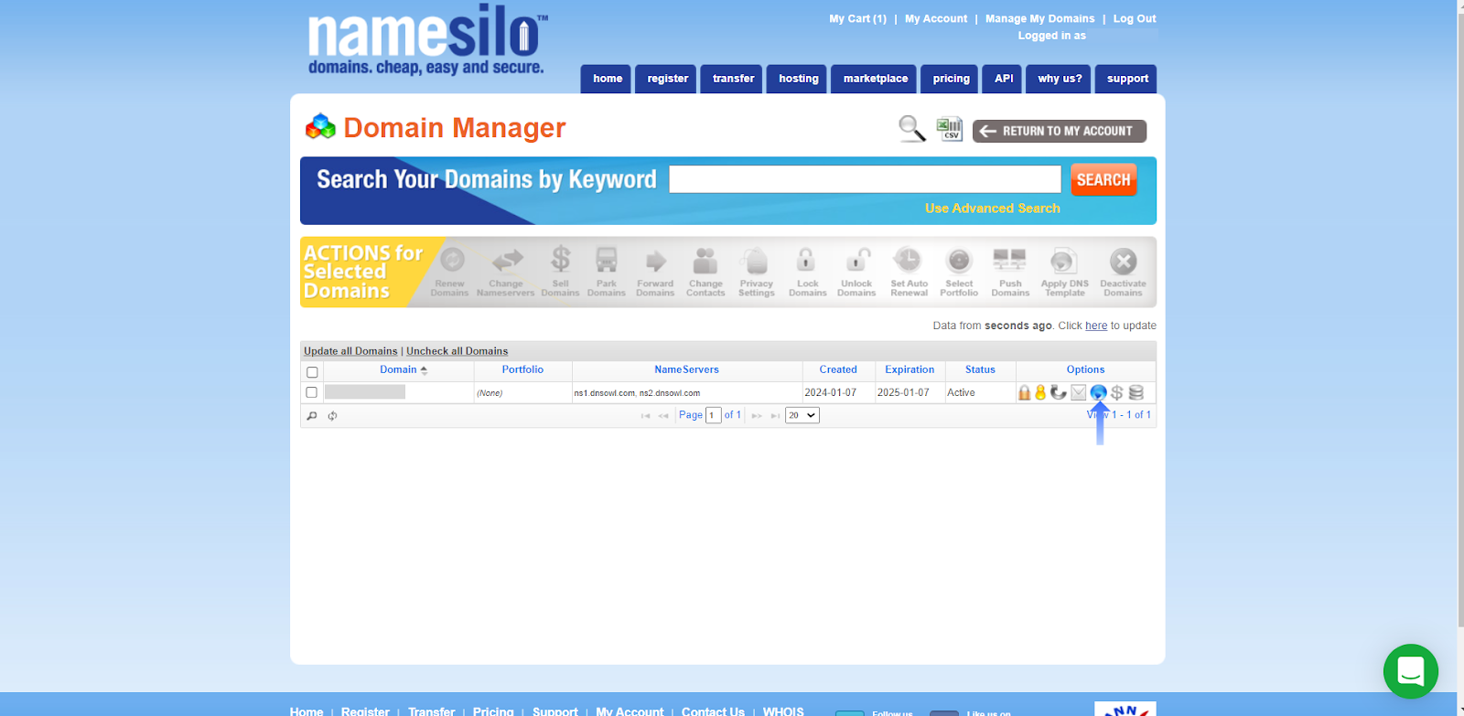
Task: Click the Uncheck all Domains link
Action: (x=457, y=351)
